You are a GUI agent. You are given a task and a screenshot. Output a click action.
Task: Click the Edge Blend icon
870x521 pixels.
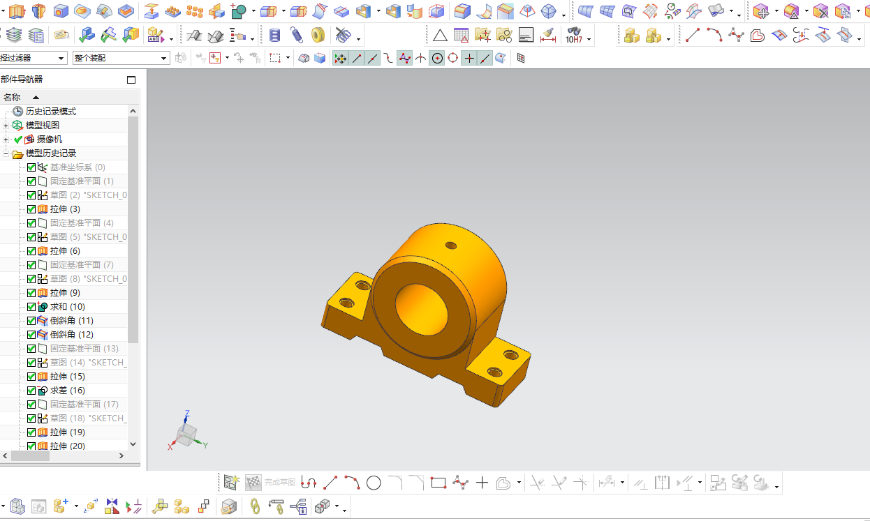point(462,10)
